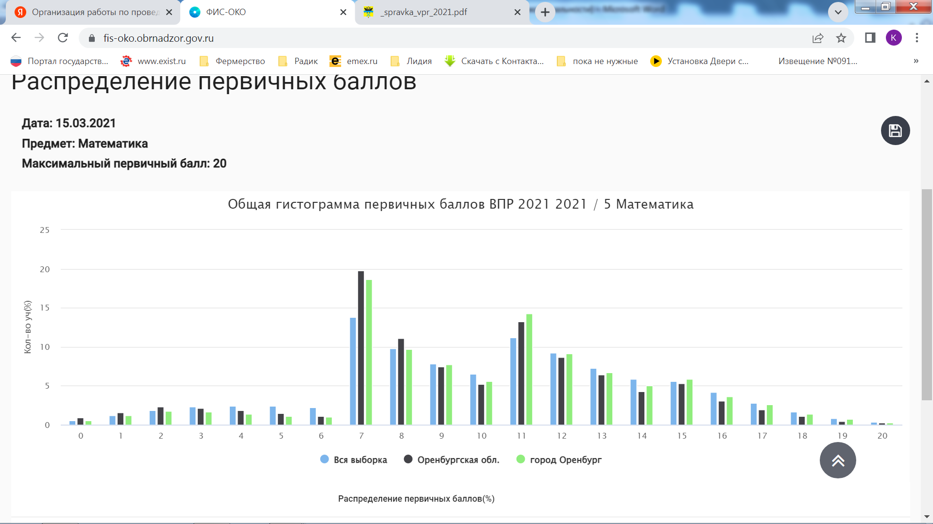The height and width of the screenshot is (524, 933).
Task: Open the Извещение №091 bookmark
Action: point(818,61)
